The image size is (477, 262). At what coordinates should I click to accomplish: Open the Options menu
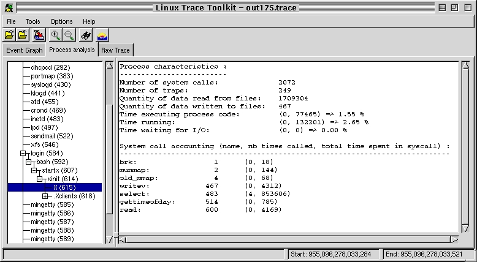tap(61, 21)
